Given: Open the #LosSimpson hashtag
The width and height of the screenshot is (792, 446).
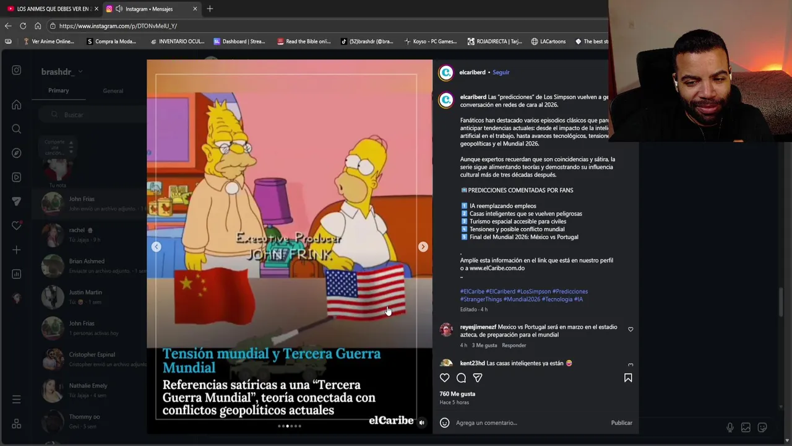Looking at the screenshot, I should [x=533, y=291].
